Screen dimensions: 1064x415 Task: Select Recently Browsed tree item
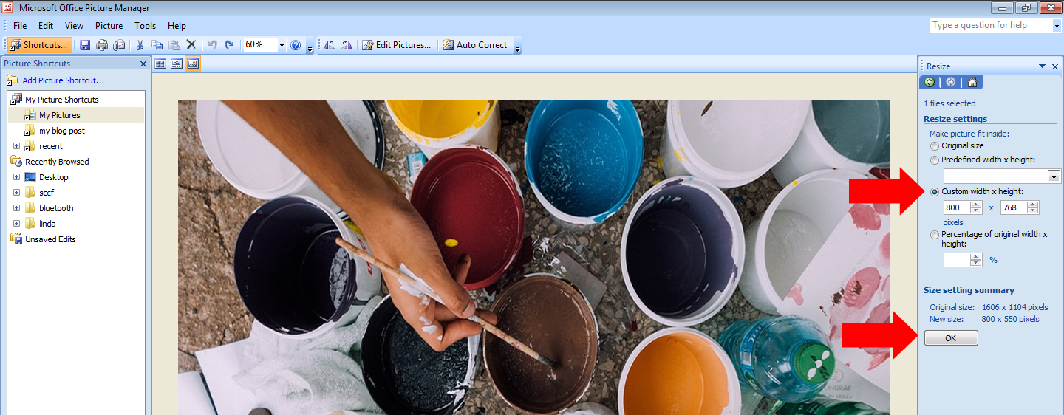(57, 162)
